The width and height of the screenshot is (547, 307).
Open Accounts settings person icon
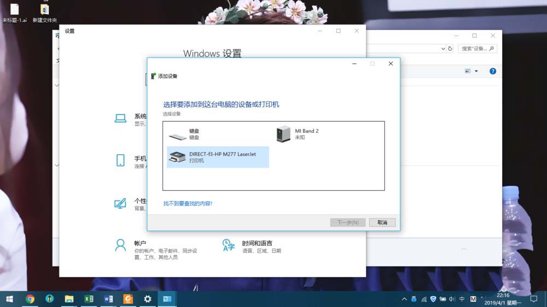click(120, 246)
